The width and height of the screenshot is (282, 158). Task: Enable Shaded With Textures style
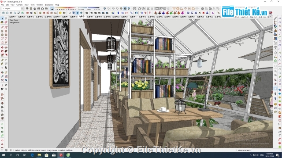click(x=125, y=8)
